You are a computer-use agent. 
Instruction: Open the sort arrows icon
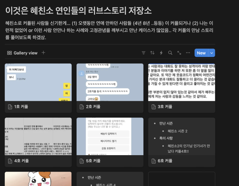point(152,53)
